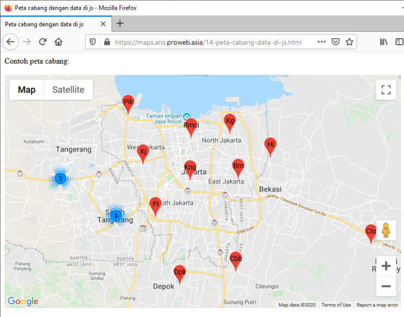Open page actions three-dot menu
Screen dimensions: 404x317
(322, 42)
